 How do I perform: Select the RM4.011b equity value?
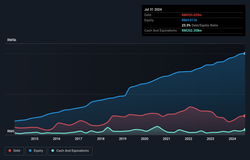point(189,20)
